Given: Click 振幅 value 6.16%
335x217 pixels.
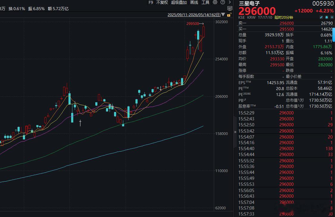Looking at the screenshot, I should (x=326, y=53).
